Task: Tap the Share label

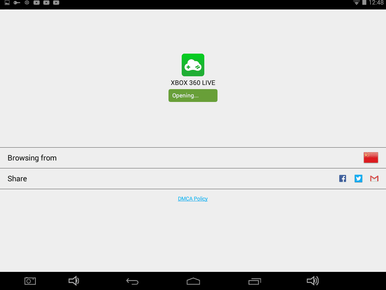Action: click(x=17, y=179)
